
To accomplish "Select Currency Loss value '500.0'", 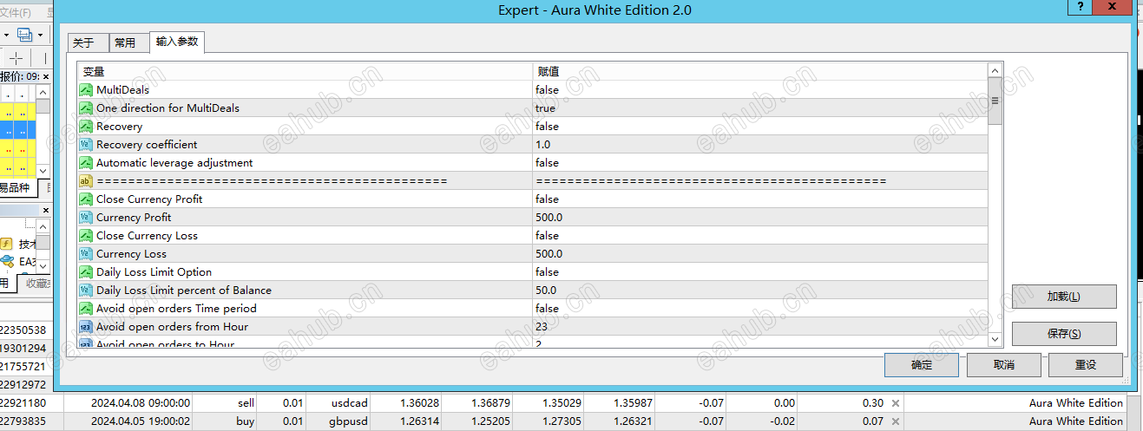I will pos(549,254).
